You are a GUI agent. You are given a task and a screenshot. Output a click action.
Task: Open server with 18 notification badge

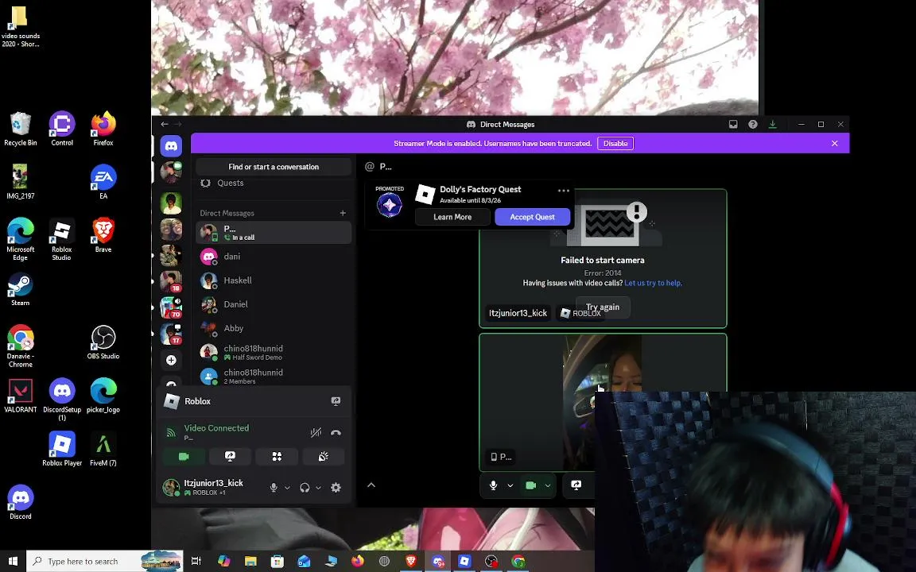click(171, 281)
